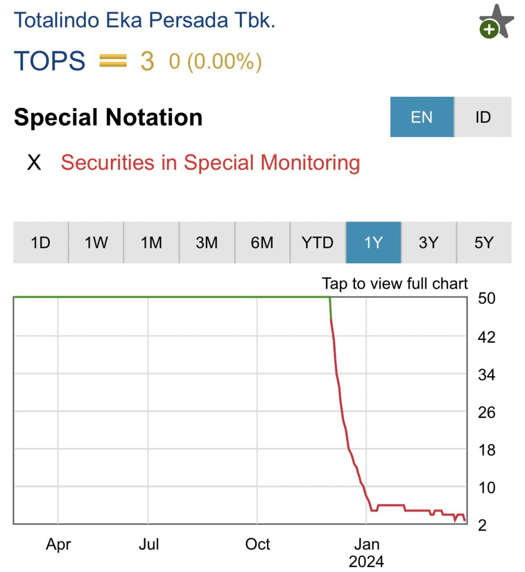This screenshot has width=525, height=572.
Task: Tap to view full chart
Action: click(395, 283)
